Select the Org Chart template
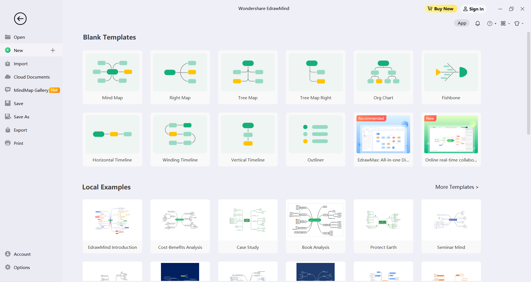The width and height of the screenshot is (531, 282). coord(383,77)
